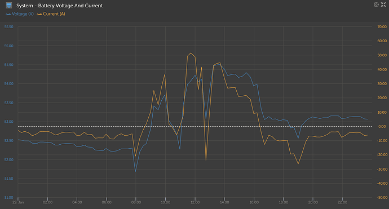Open the chart settings gear icon
The height and width of the screenshot is (209, 389).
(377, 5)
